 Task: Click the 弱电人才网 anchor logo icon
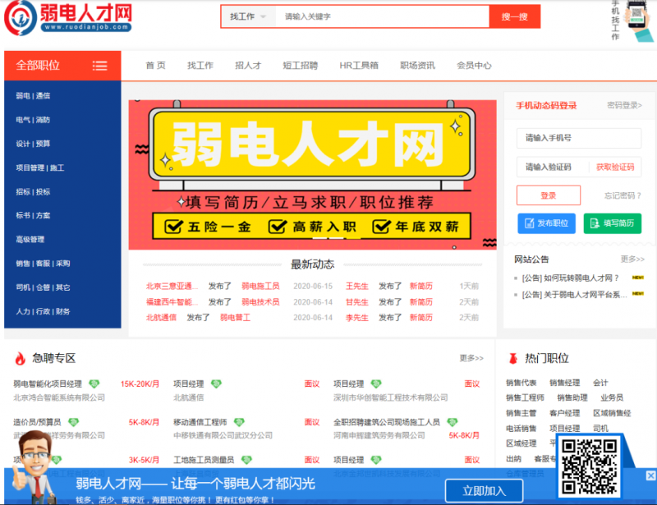tap(19, 20)
